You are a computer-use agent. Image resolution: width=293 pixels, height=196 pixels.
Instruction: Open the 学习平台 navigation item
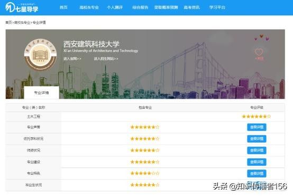pos(217,7)
